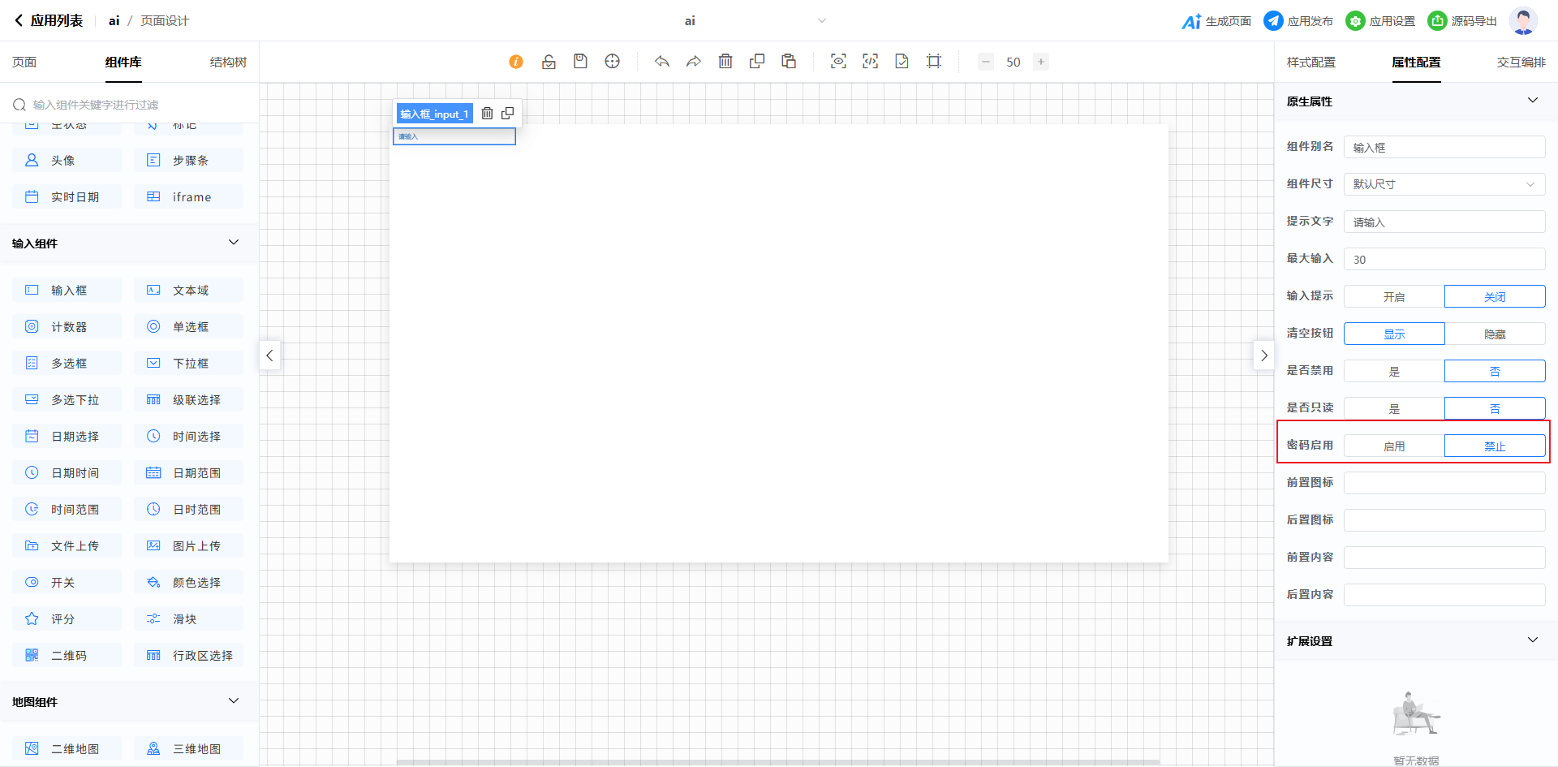Viewport: 1558px width, 767px height.
Task: Click the save icon in the toolbar
Action: (x=580, y=62)
